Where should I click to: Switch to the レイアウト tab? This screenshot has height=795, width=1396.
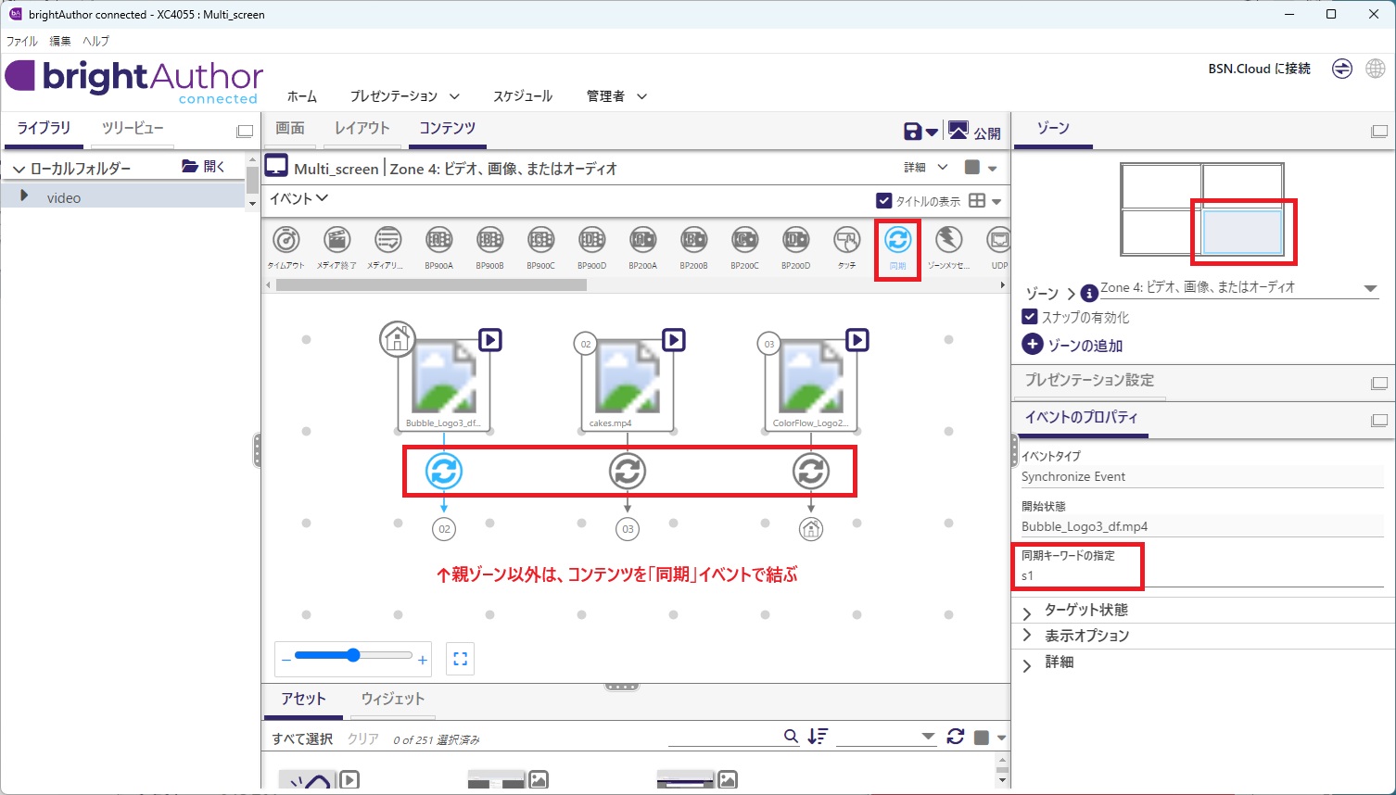362,128
